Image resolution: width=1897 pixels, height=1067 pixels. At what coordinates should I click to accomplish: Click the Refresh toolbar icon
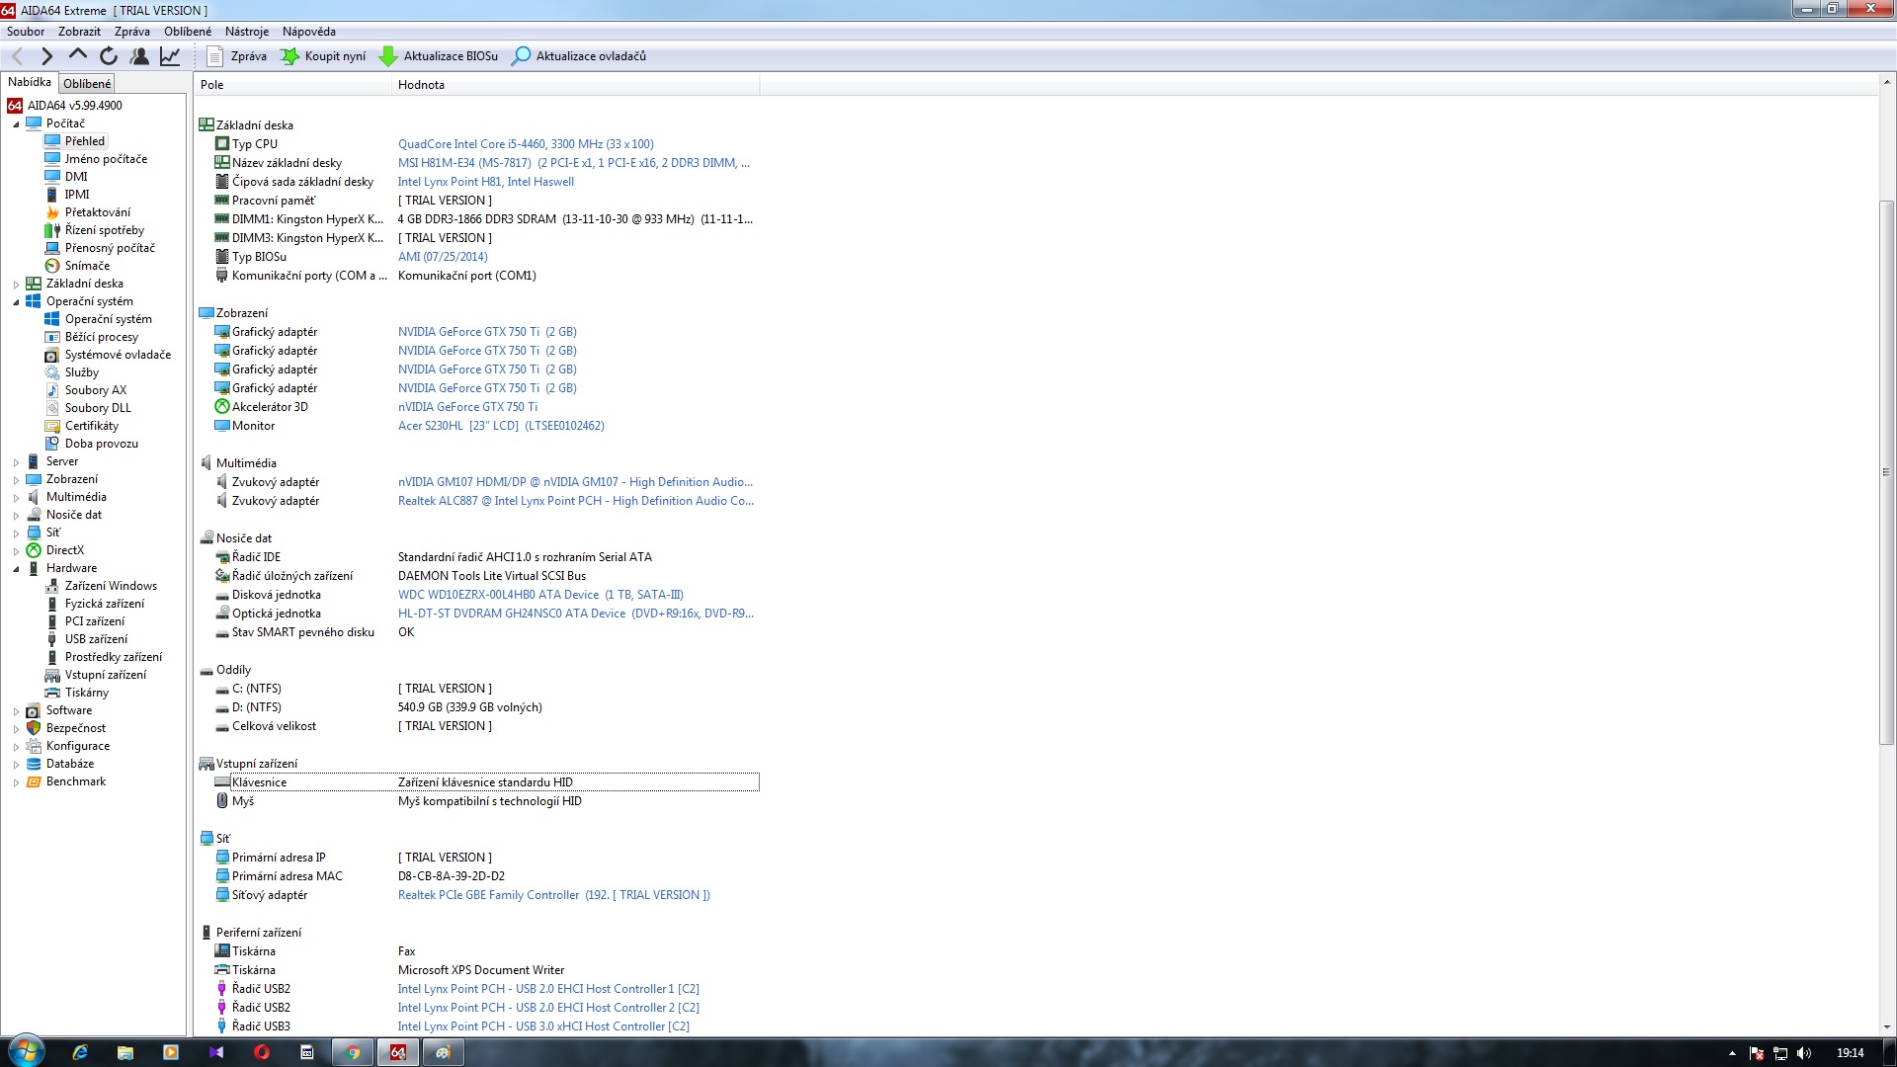[109, 56]
